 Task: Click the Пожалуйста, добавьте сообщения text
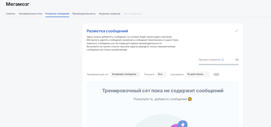click(x=160, y=99)
